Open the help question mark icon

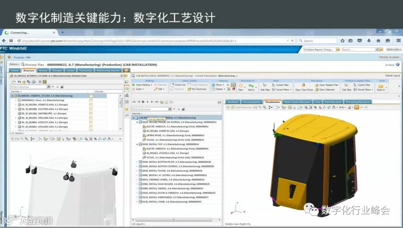pos(398,65)
